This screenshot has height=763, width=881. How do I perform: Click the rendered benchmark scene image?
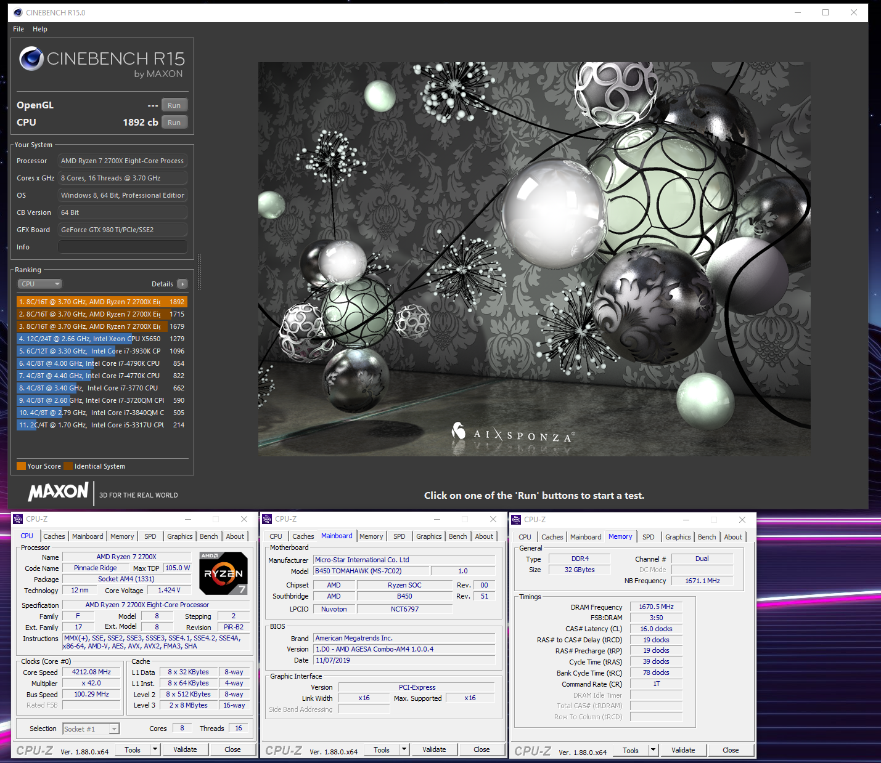(534, 259)
